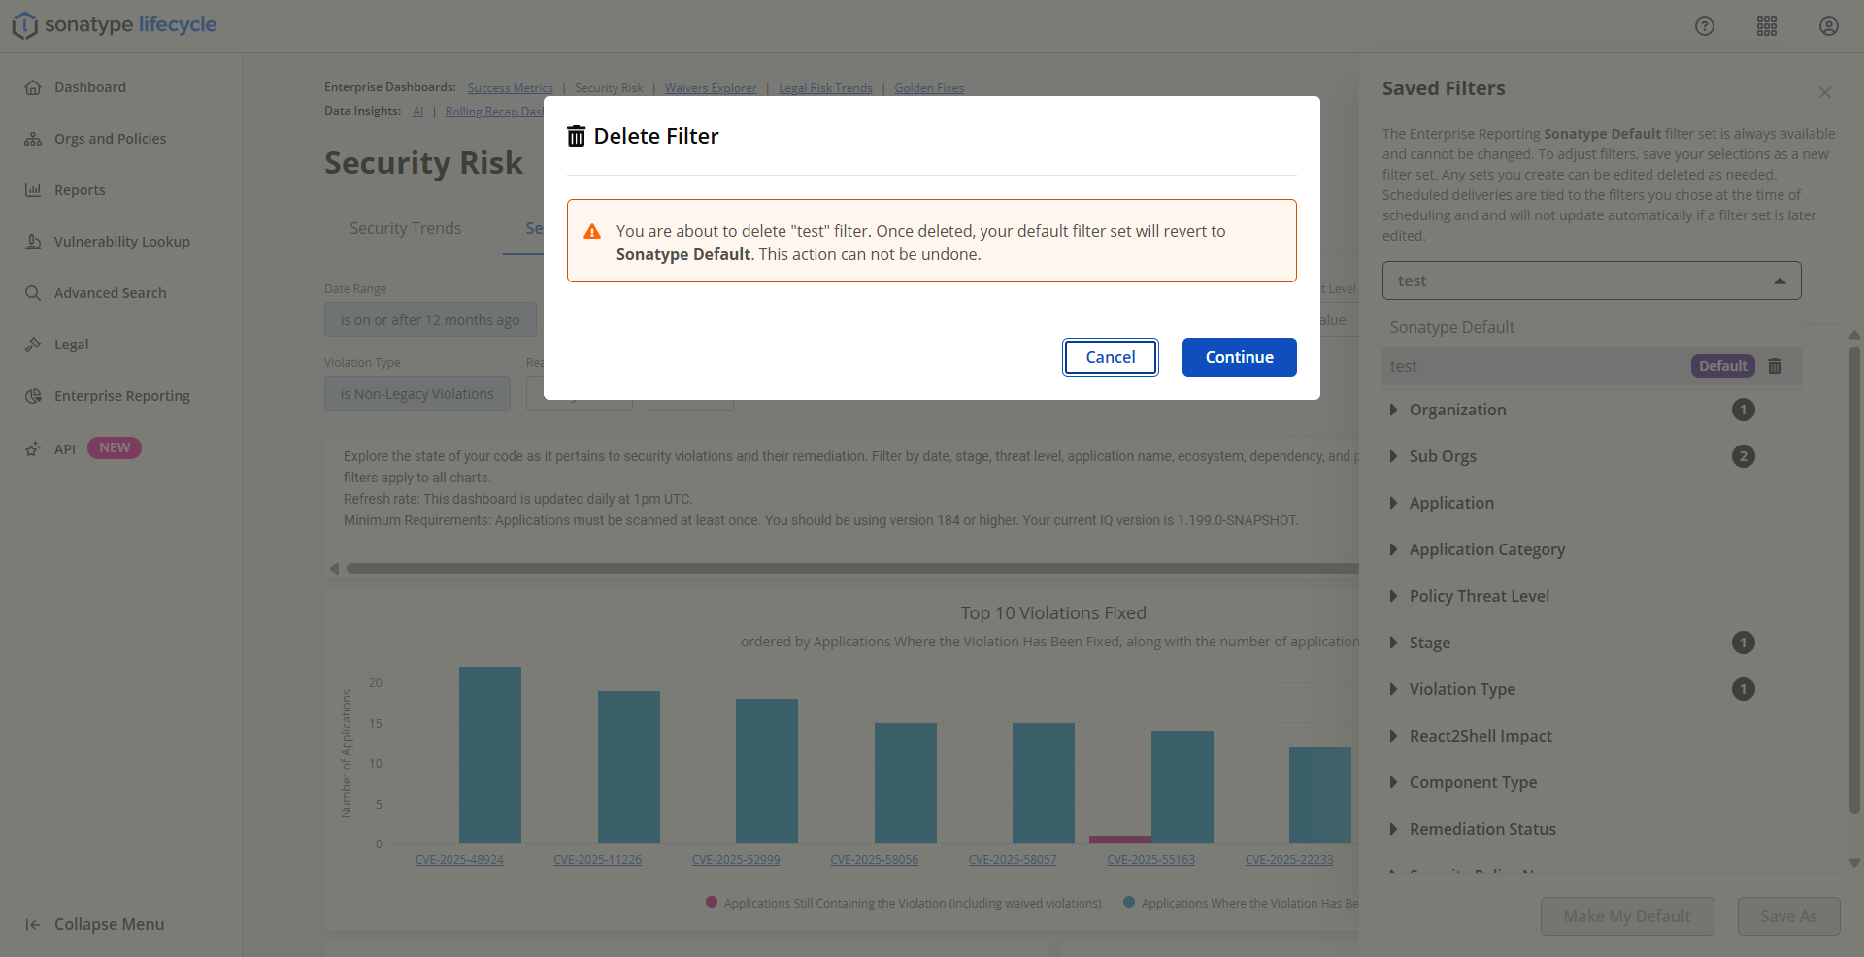This screenshot has height=957, width=1864.
Task: Click the Sonatype Lifecycle logo
Action: pos(115,25)
